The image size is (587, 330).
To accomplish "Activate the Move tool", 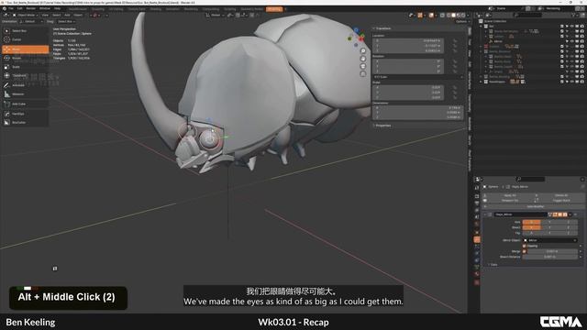I will (x=25, y=49).
